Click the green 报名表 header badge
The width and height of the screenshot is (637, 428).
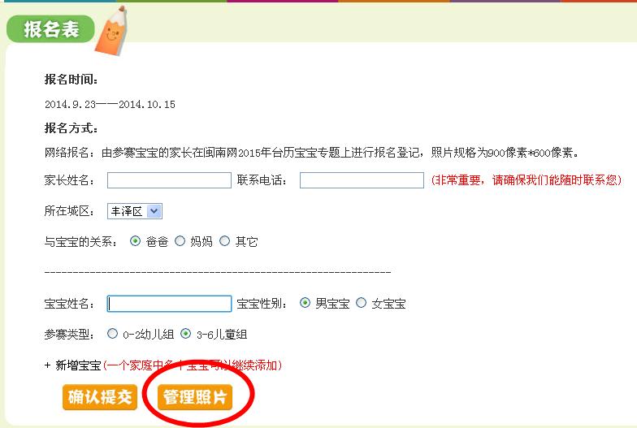pos(50,29)
